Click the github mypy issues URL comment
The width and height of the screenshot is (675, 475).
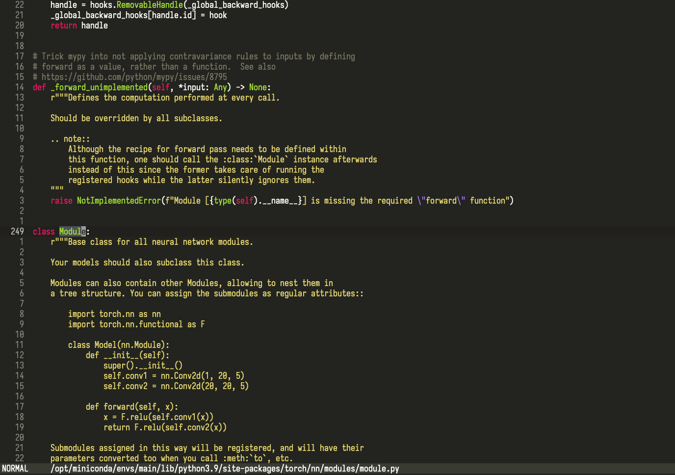[x=130, y=77]
